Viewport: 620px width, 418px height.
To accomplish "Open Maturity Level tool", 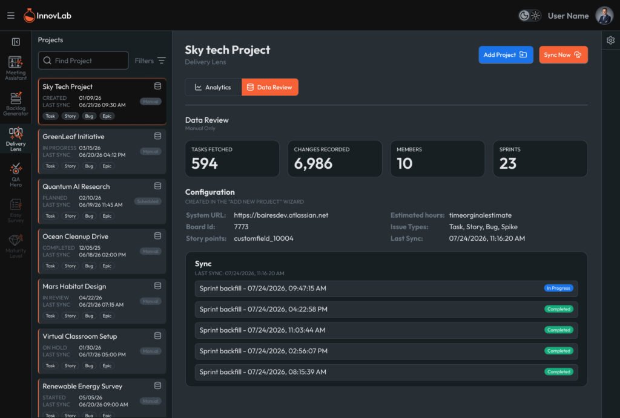I will [16, 246].
